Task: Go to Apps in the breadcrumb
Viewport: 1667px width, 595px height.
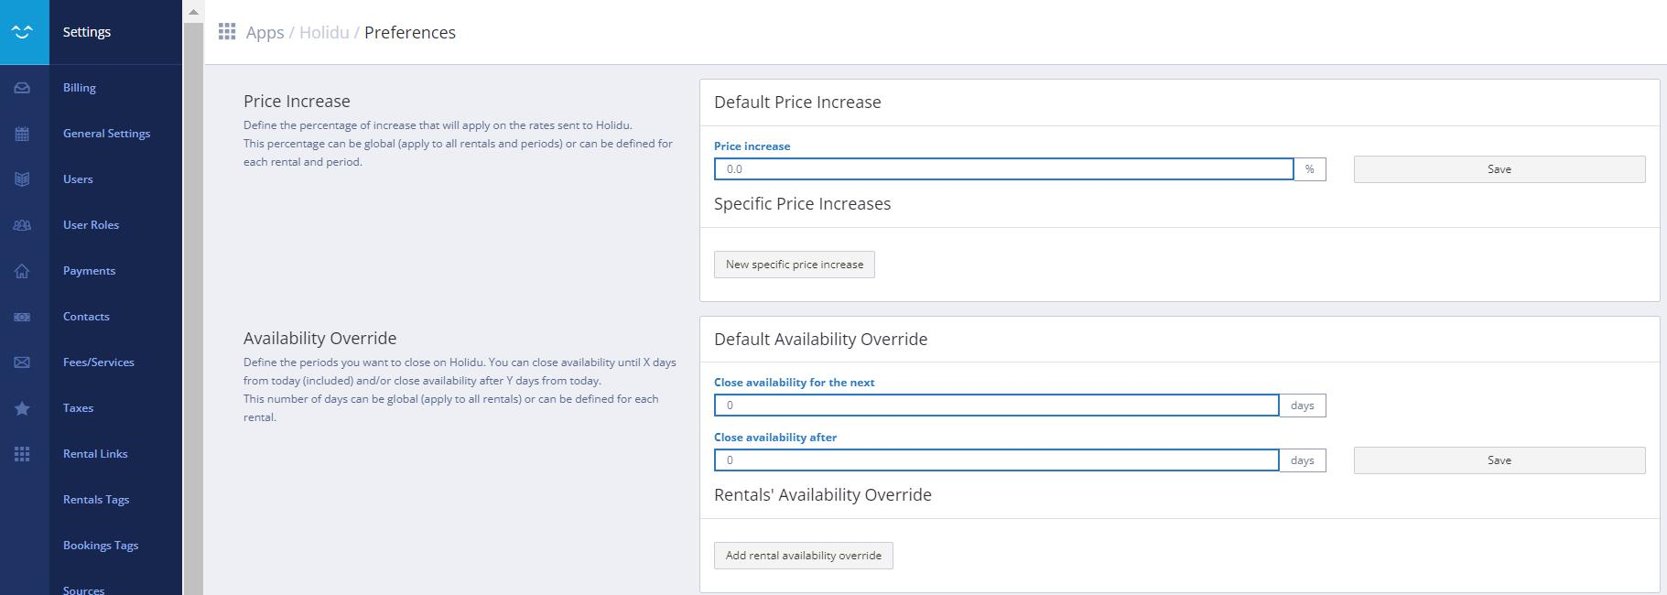Action: tap(265, 33)
